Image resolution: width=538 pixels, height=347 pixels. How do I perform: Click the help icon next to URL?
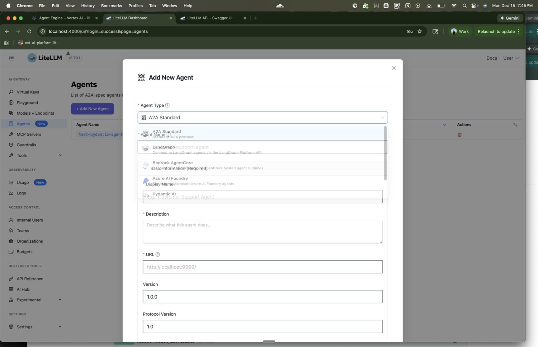point(158,254)
